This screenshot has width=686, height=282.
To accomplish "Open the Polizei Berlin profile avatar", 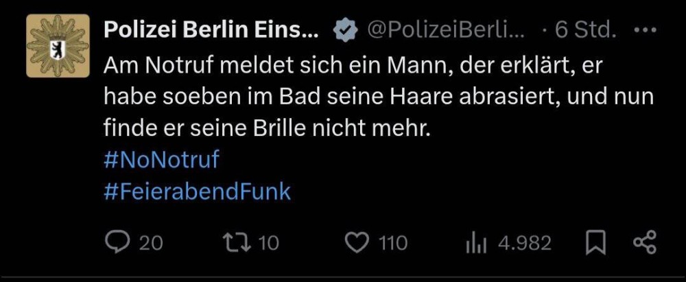I will point(58,45).
